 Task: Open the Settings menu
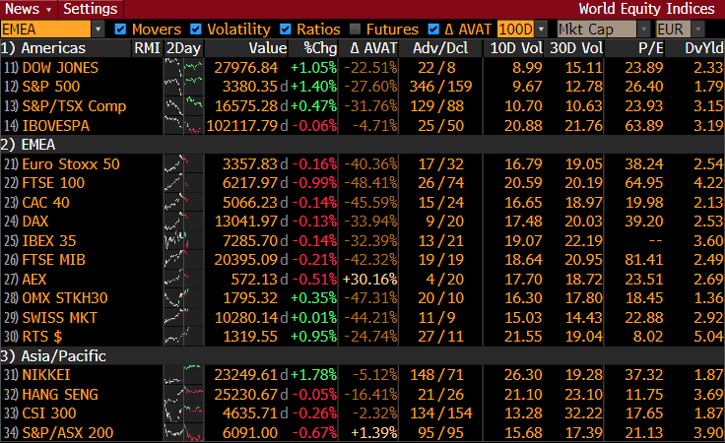click(91, 9)
